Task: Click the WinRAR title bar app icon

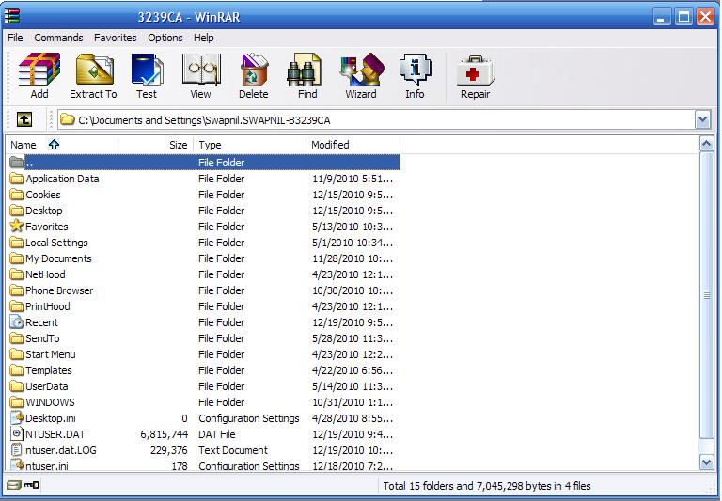Action: 12,16
